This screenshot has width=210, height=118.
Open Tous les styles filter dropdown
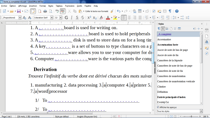point(201,111)
